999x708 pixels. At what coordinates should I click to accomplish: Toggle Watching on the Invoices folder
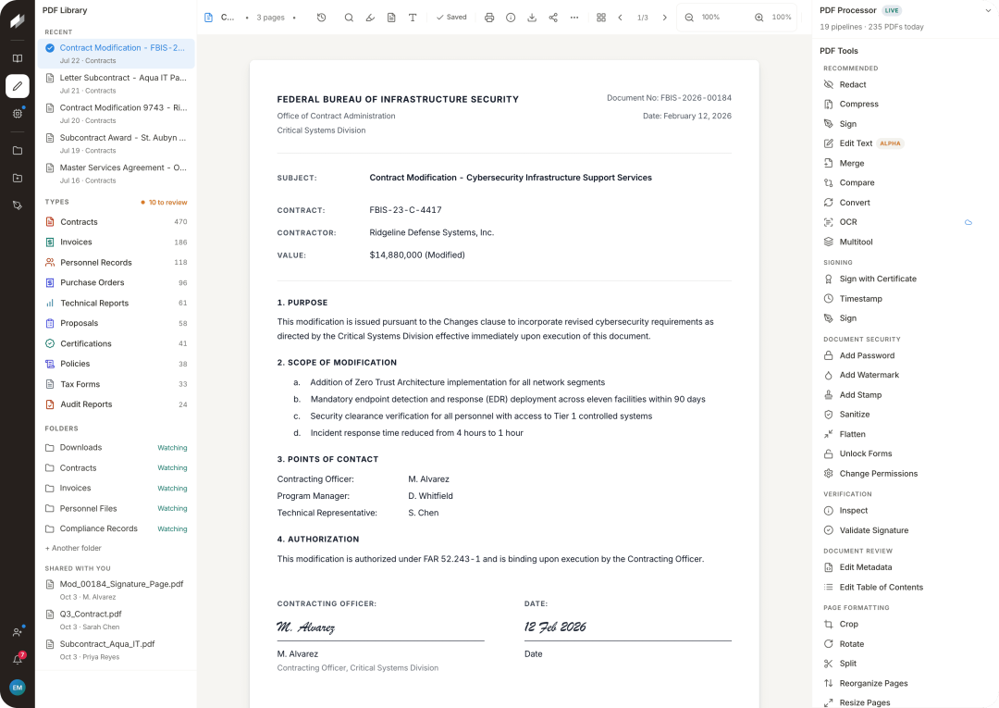pos(172,488)
